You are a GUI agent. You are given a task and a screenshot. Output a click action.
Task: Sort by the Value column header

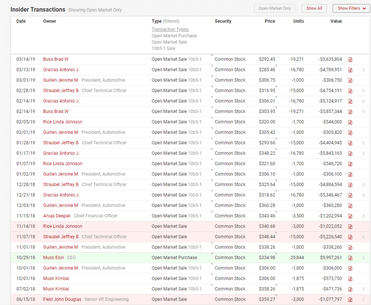336,21
